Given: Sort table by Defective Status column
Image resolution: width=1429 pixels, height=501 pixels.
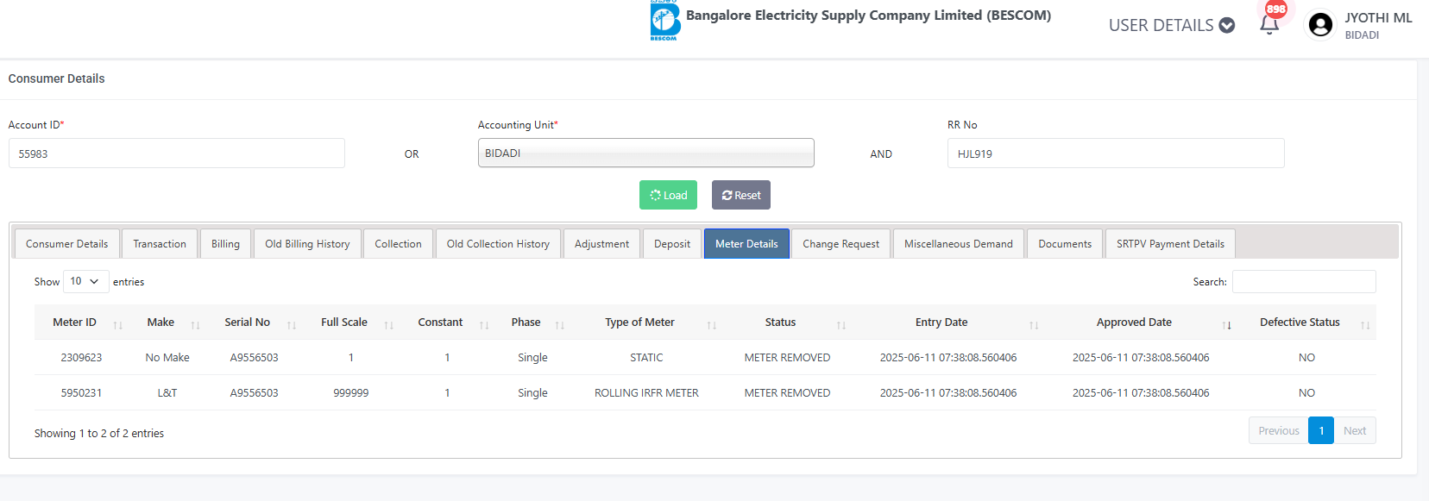Looking at the screenshot, I should [1300, 323].
